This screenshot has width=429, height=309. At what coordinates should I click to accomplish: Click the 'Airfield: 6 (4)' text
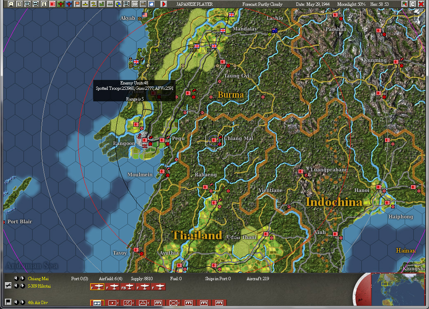pyautogui.click(x=111, y=279)
